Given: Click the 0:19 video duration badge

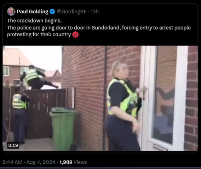Looking at the screenshot, I should click(13, 145).
